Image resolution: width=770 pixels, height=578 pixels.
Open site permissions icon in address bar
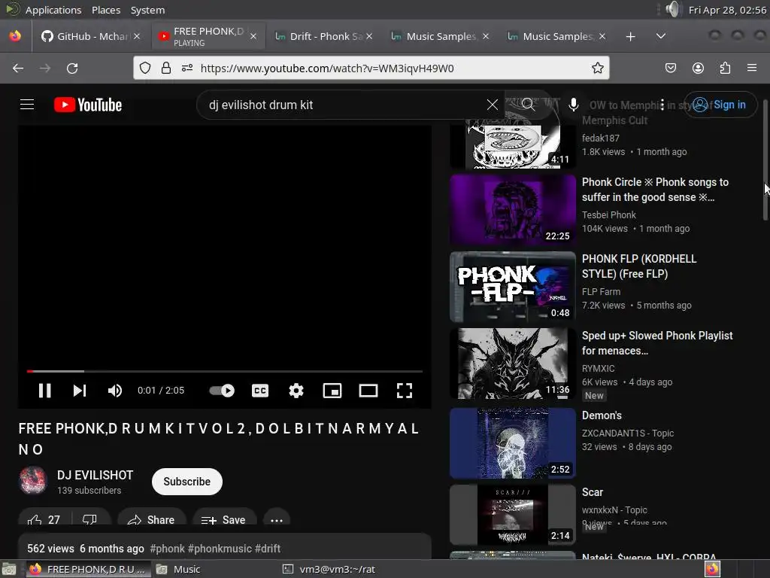[x=187, y=68]
